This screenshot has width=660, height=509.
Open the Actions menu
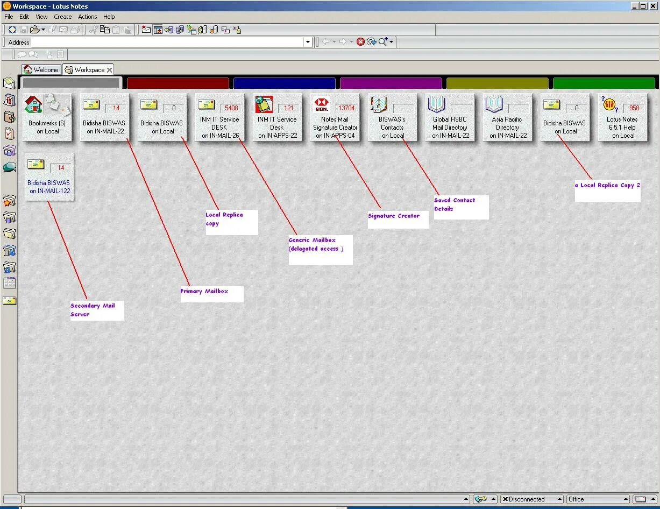coord(87,17)
